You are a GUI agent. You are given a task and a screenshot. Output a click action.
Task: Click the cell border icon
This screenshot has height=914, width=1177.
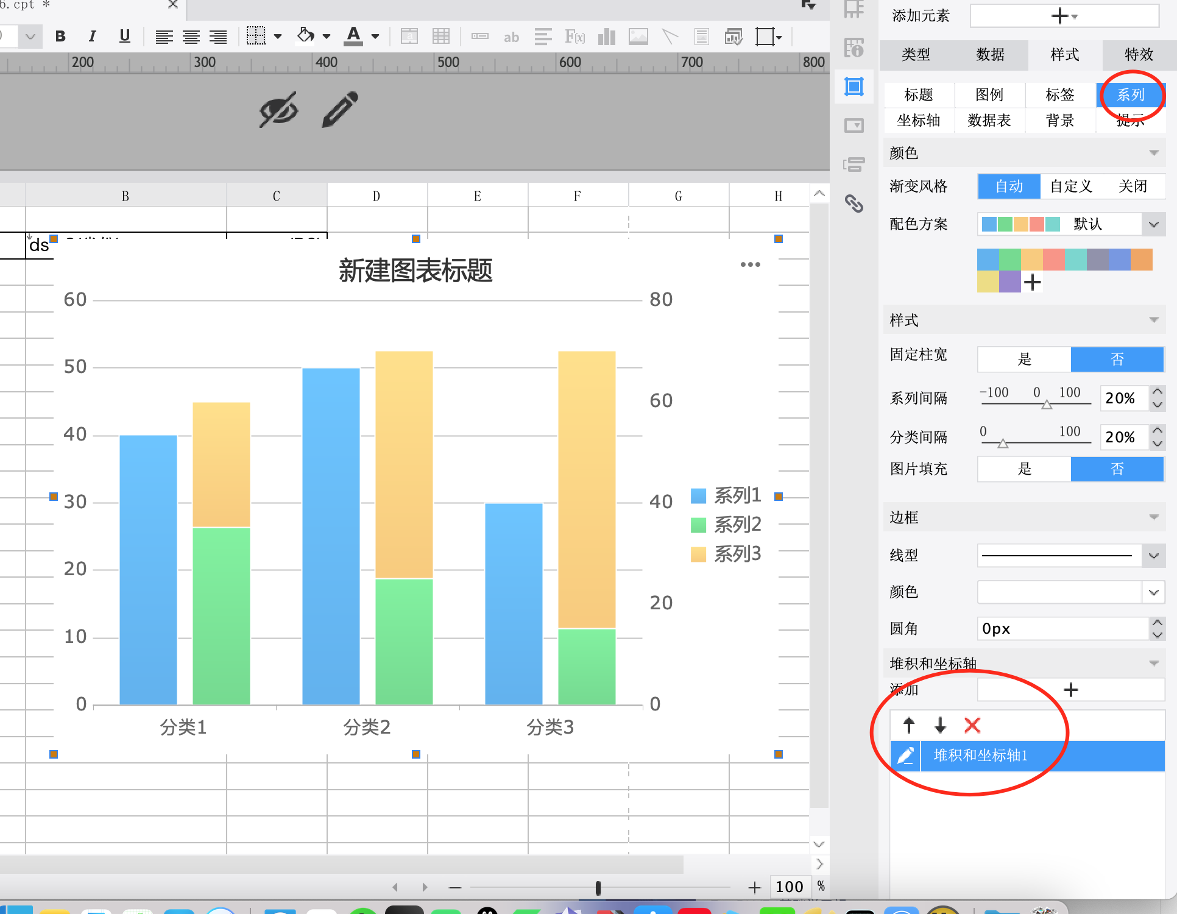[x=256, y=36]
